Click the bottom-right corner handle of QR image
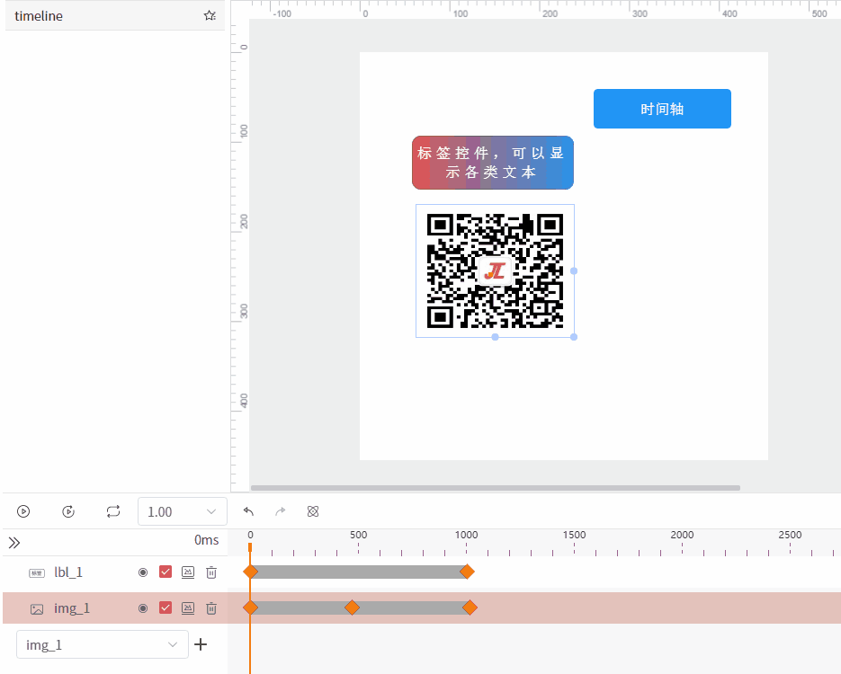Screen dimensions: 841x674 pyautogui.click(x=574, y=337)
